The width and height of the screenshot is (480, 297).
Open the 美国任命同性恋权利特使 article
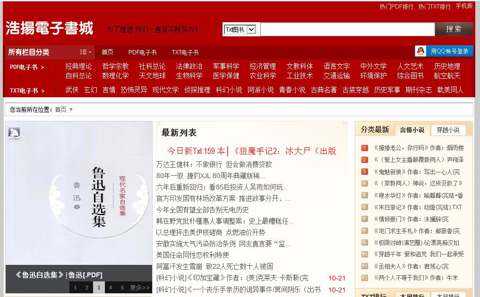point(193,255)
